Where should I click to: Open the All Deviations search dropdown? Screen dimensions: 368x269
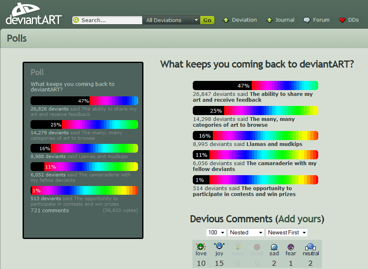(x=171, y=20)
